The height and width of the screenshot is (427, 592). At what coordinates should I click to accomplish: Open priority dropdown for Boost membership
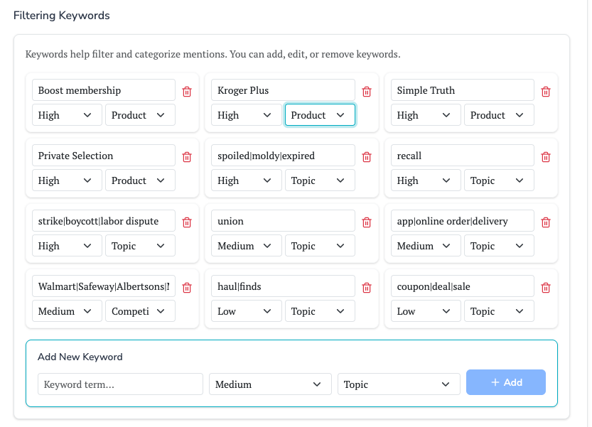(65, 115)
